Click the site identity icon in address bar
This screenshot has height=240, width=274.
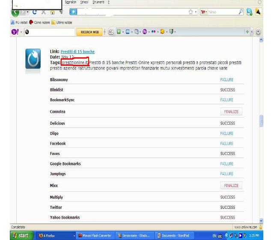pyautogui.click(x=73, y=12)
